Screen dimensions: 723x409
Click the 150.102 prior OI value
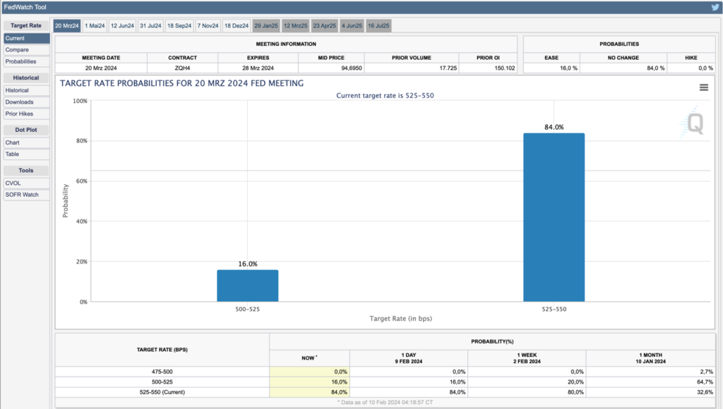(504, 68)
